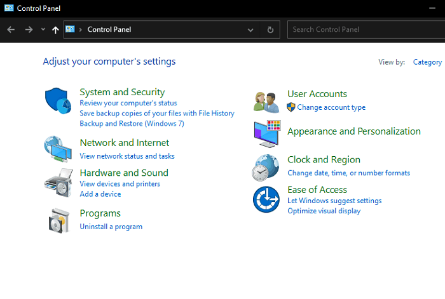Click the Network and Internet globe icon
The height and width of the screenshot is (299, 445).
tap(58, 149)
